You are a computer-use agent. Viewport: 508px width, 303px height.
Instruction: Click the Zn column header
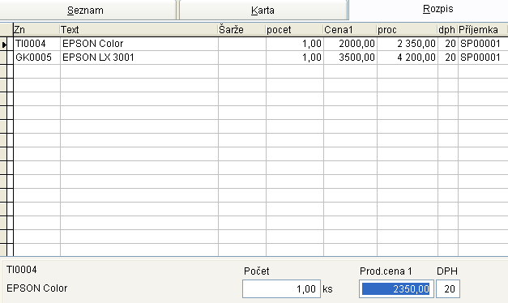tap(36, 30)
